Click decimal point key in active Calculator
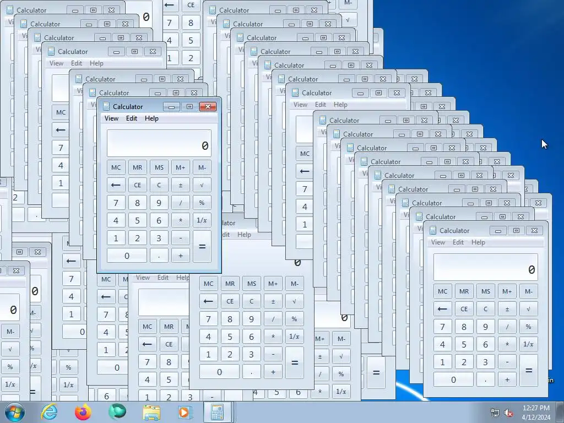Screen dimensions: 564x423 (159, 256)
